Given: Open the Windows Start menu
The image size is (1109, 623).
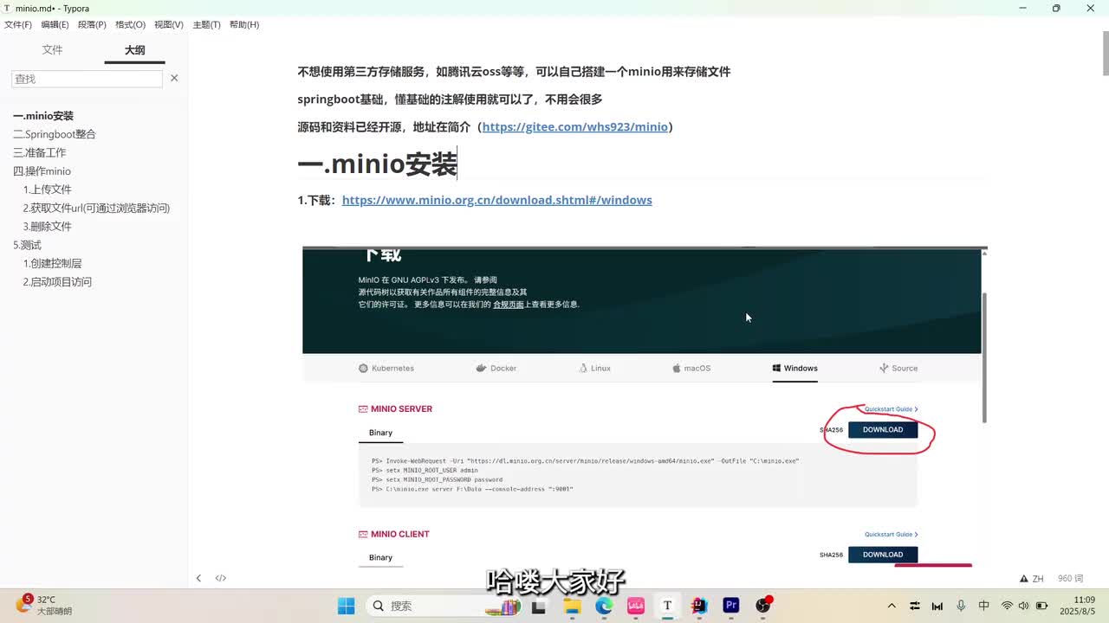Looking at the screenshot, I should coord(346,606).
